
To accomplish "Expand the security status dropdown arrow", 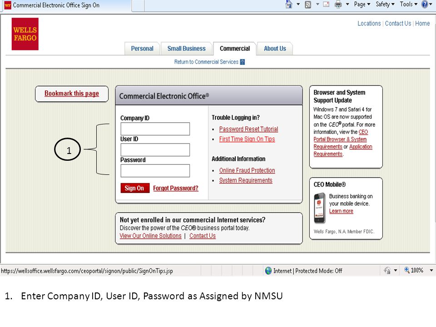I will click(396, 270).
